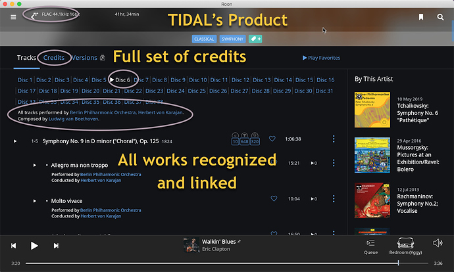
Task: Jump to Disc 6
Action: (122, 79)
